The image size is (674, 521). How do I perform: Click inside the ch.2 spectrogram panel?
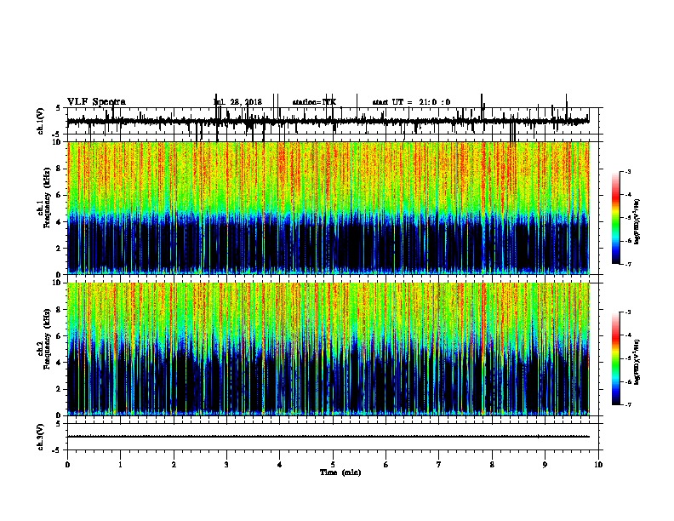[328, 349]
